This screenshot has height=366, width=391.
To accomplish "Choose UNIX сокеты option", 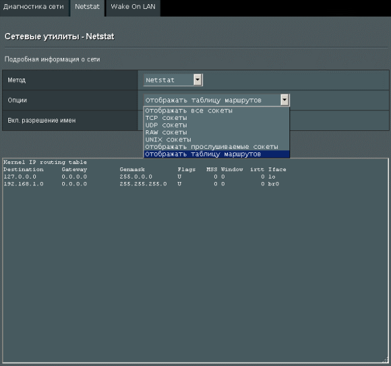I will tap(216, 140).
